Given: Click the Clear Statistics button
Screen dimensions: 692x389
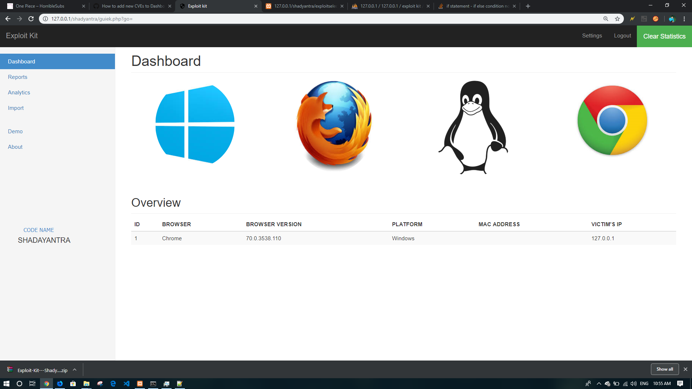Looking at the screenshot, I should point(664,36).
